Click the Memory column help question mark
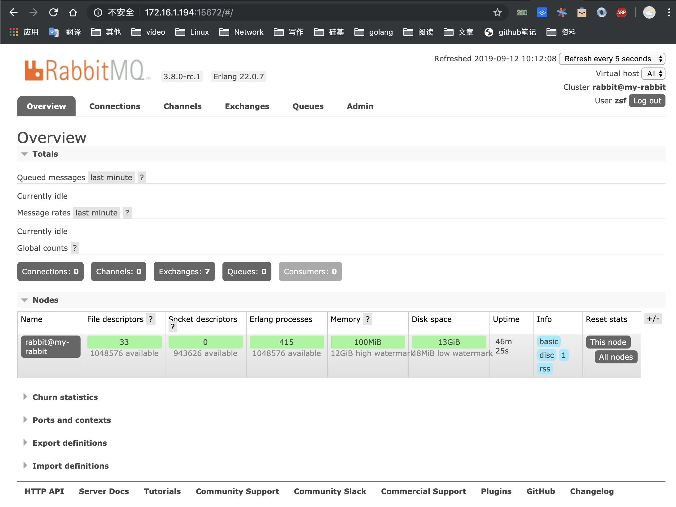This screenshot has width=676, height=507. [368, 319]
